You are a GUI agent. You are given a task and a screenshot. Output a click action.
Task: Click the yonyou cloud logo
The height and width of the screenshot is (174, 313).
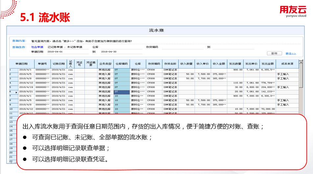pyautogui.click(x=293, y=12)
